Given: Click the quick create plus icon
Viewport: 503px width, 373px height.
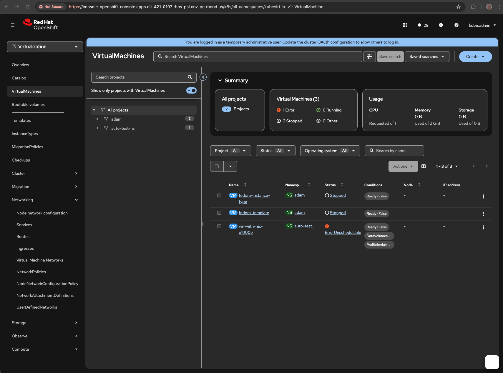Looking at the screenshot, I should point(441,25).
